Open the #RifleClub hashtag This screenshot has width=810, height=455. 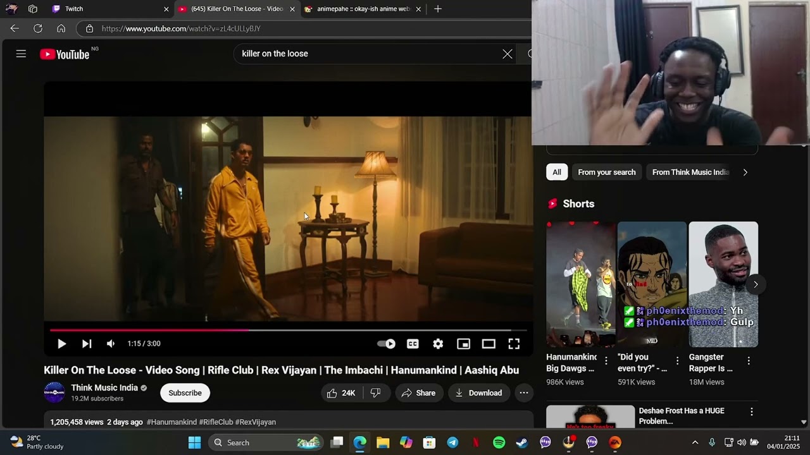pyautogui.click(x=216, y=422)
